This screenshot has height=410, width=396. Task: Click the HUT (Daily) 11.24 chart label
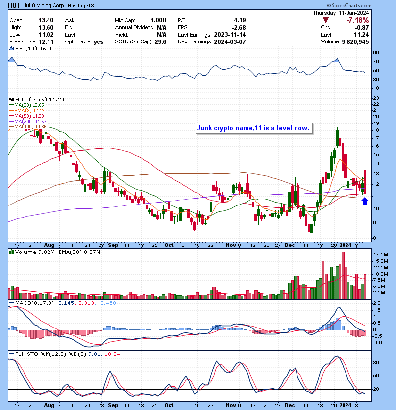pos(40,99)
